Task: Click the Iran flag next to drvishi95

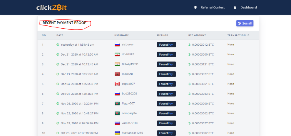Action: point(117,54)
